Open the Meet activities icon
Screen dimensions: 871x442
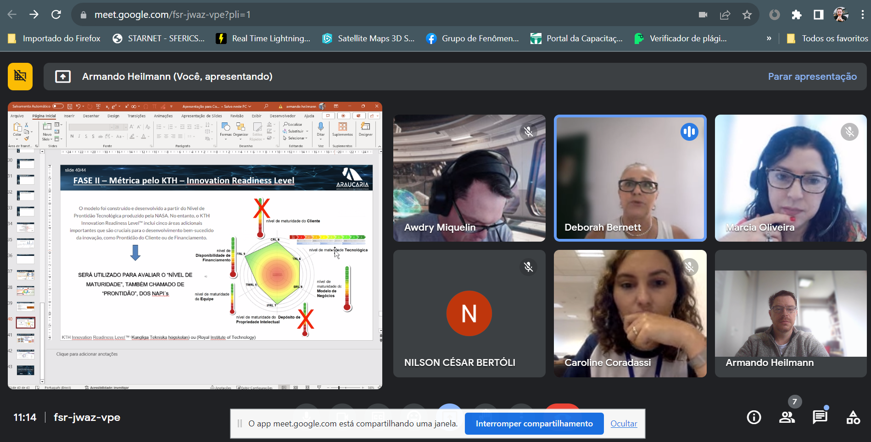[853, 417]
